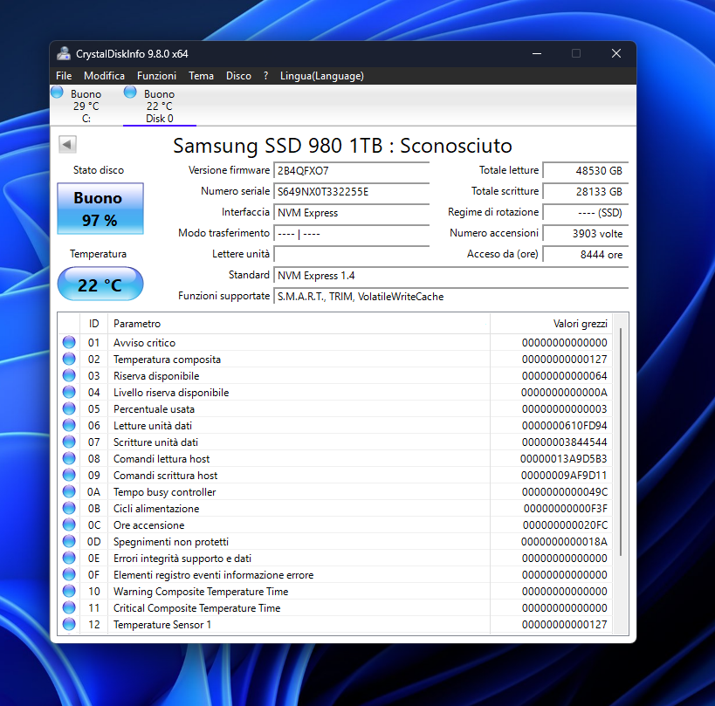Click the status orb for Riserva disponibile
The width and height of the screenshot is (715, 706).
tap(69, 375)
